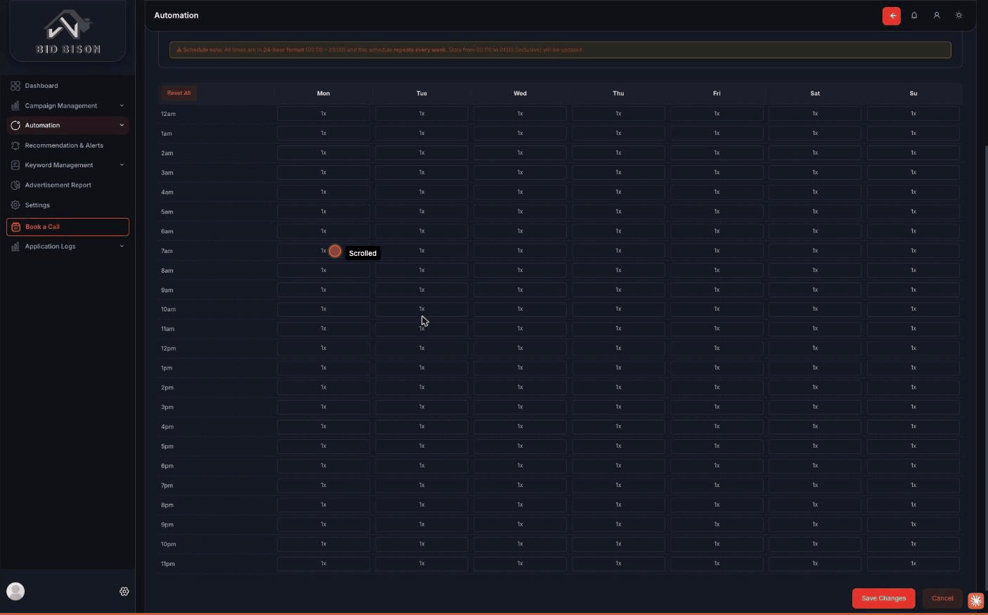The image size is (988, 615).
Task: Click the 5am Thursday multiplier cell
Action: tap(618, 212)
